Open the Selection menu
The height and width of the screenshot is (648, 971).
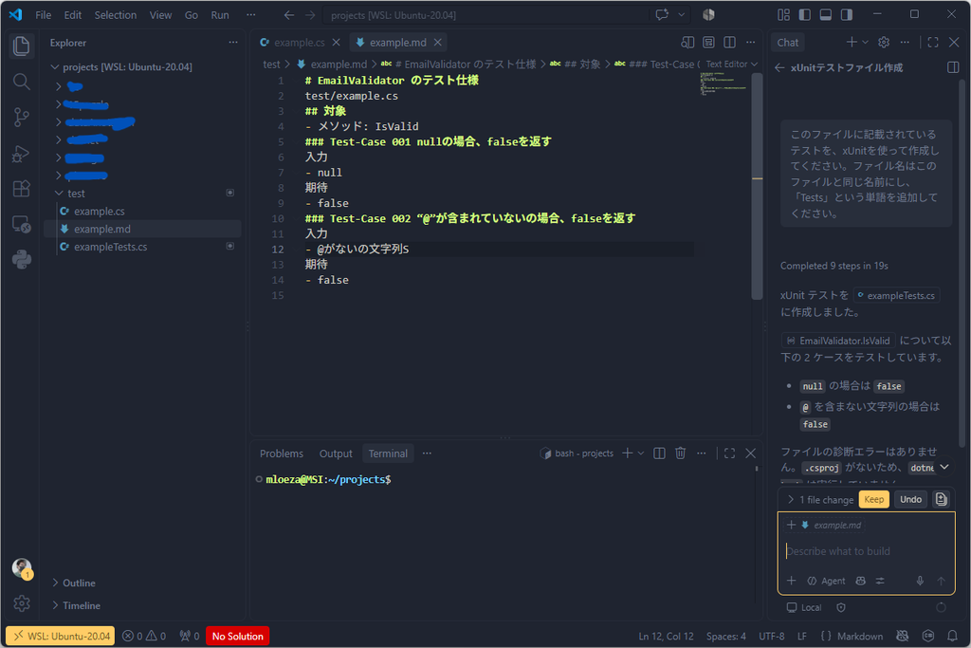point(115,15)
